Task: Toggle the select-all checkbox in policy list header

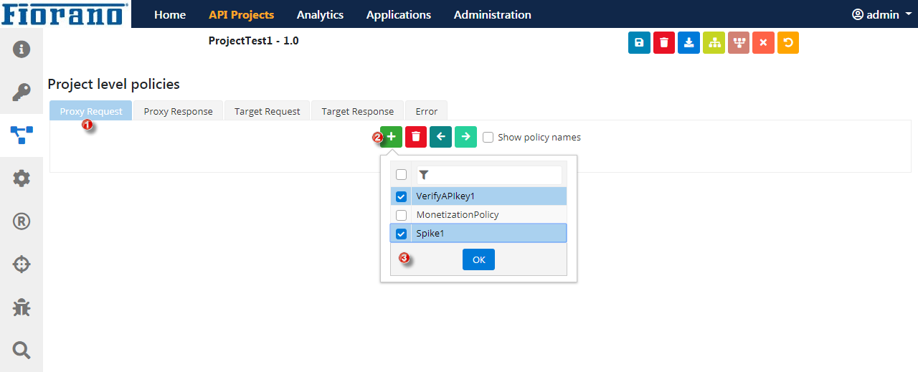Action: coord(402,175)
